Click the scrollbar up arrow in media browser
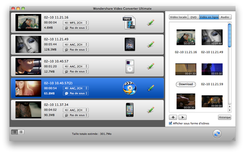The image size is (245, 154). coord(230,107)
